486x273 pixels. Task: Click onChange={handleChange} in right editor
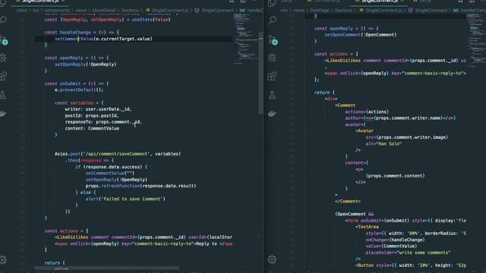point(395,240)
